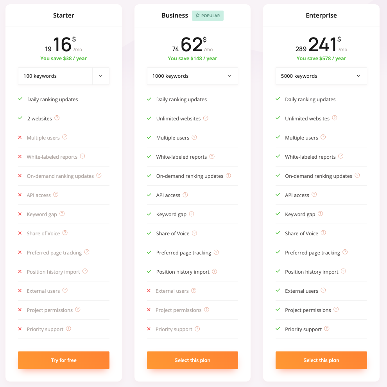Screen dimensions: 387x387
Task: Click help icon next to Enterprise External users
Action: 323,290
